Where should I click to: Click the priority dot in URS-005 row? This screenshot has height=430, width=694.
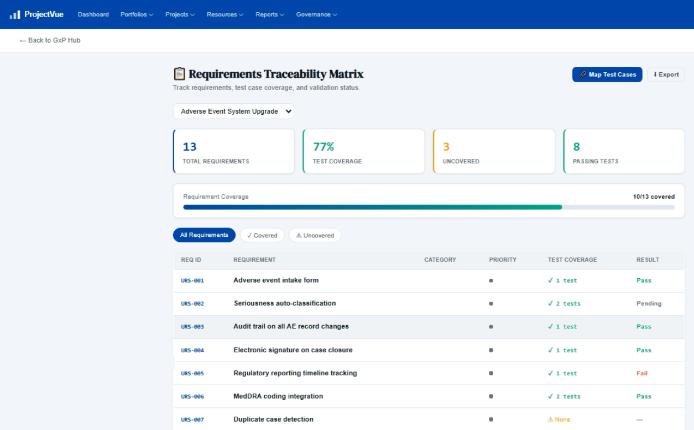pyautogui.click(x=491, y=373)
